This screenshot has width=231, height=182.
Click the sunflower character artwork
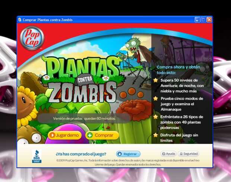pyautogui.click(x=26, y=105)
